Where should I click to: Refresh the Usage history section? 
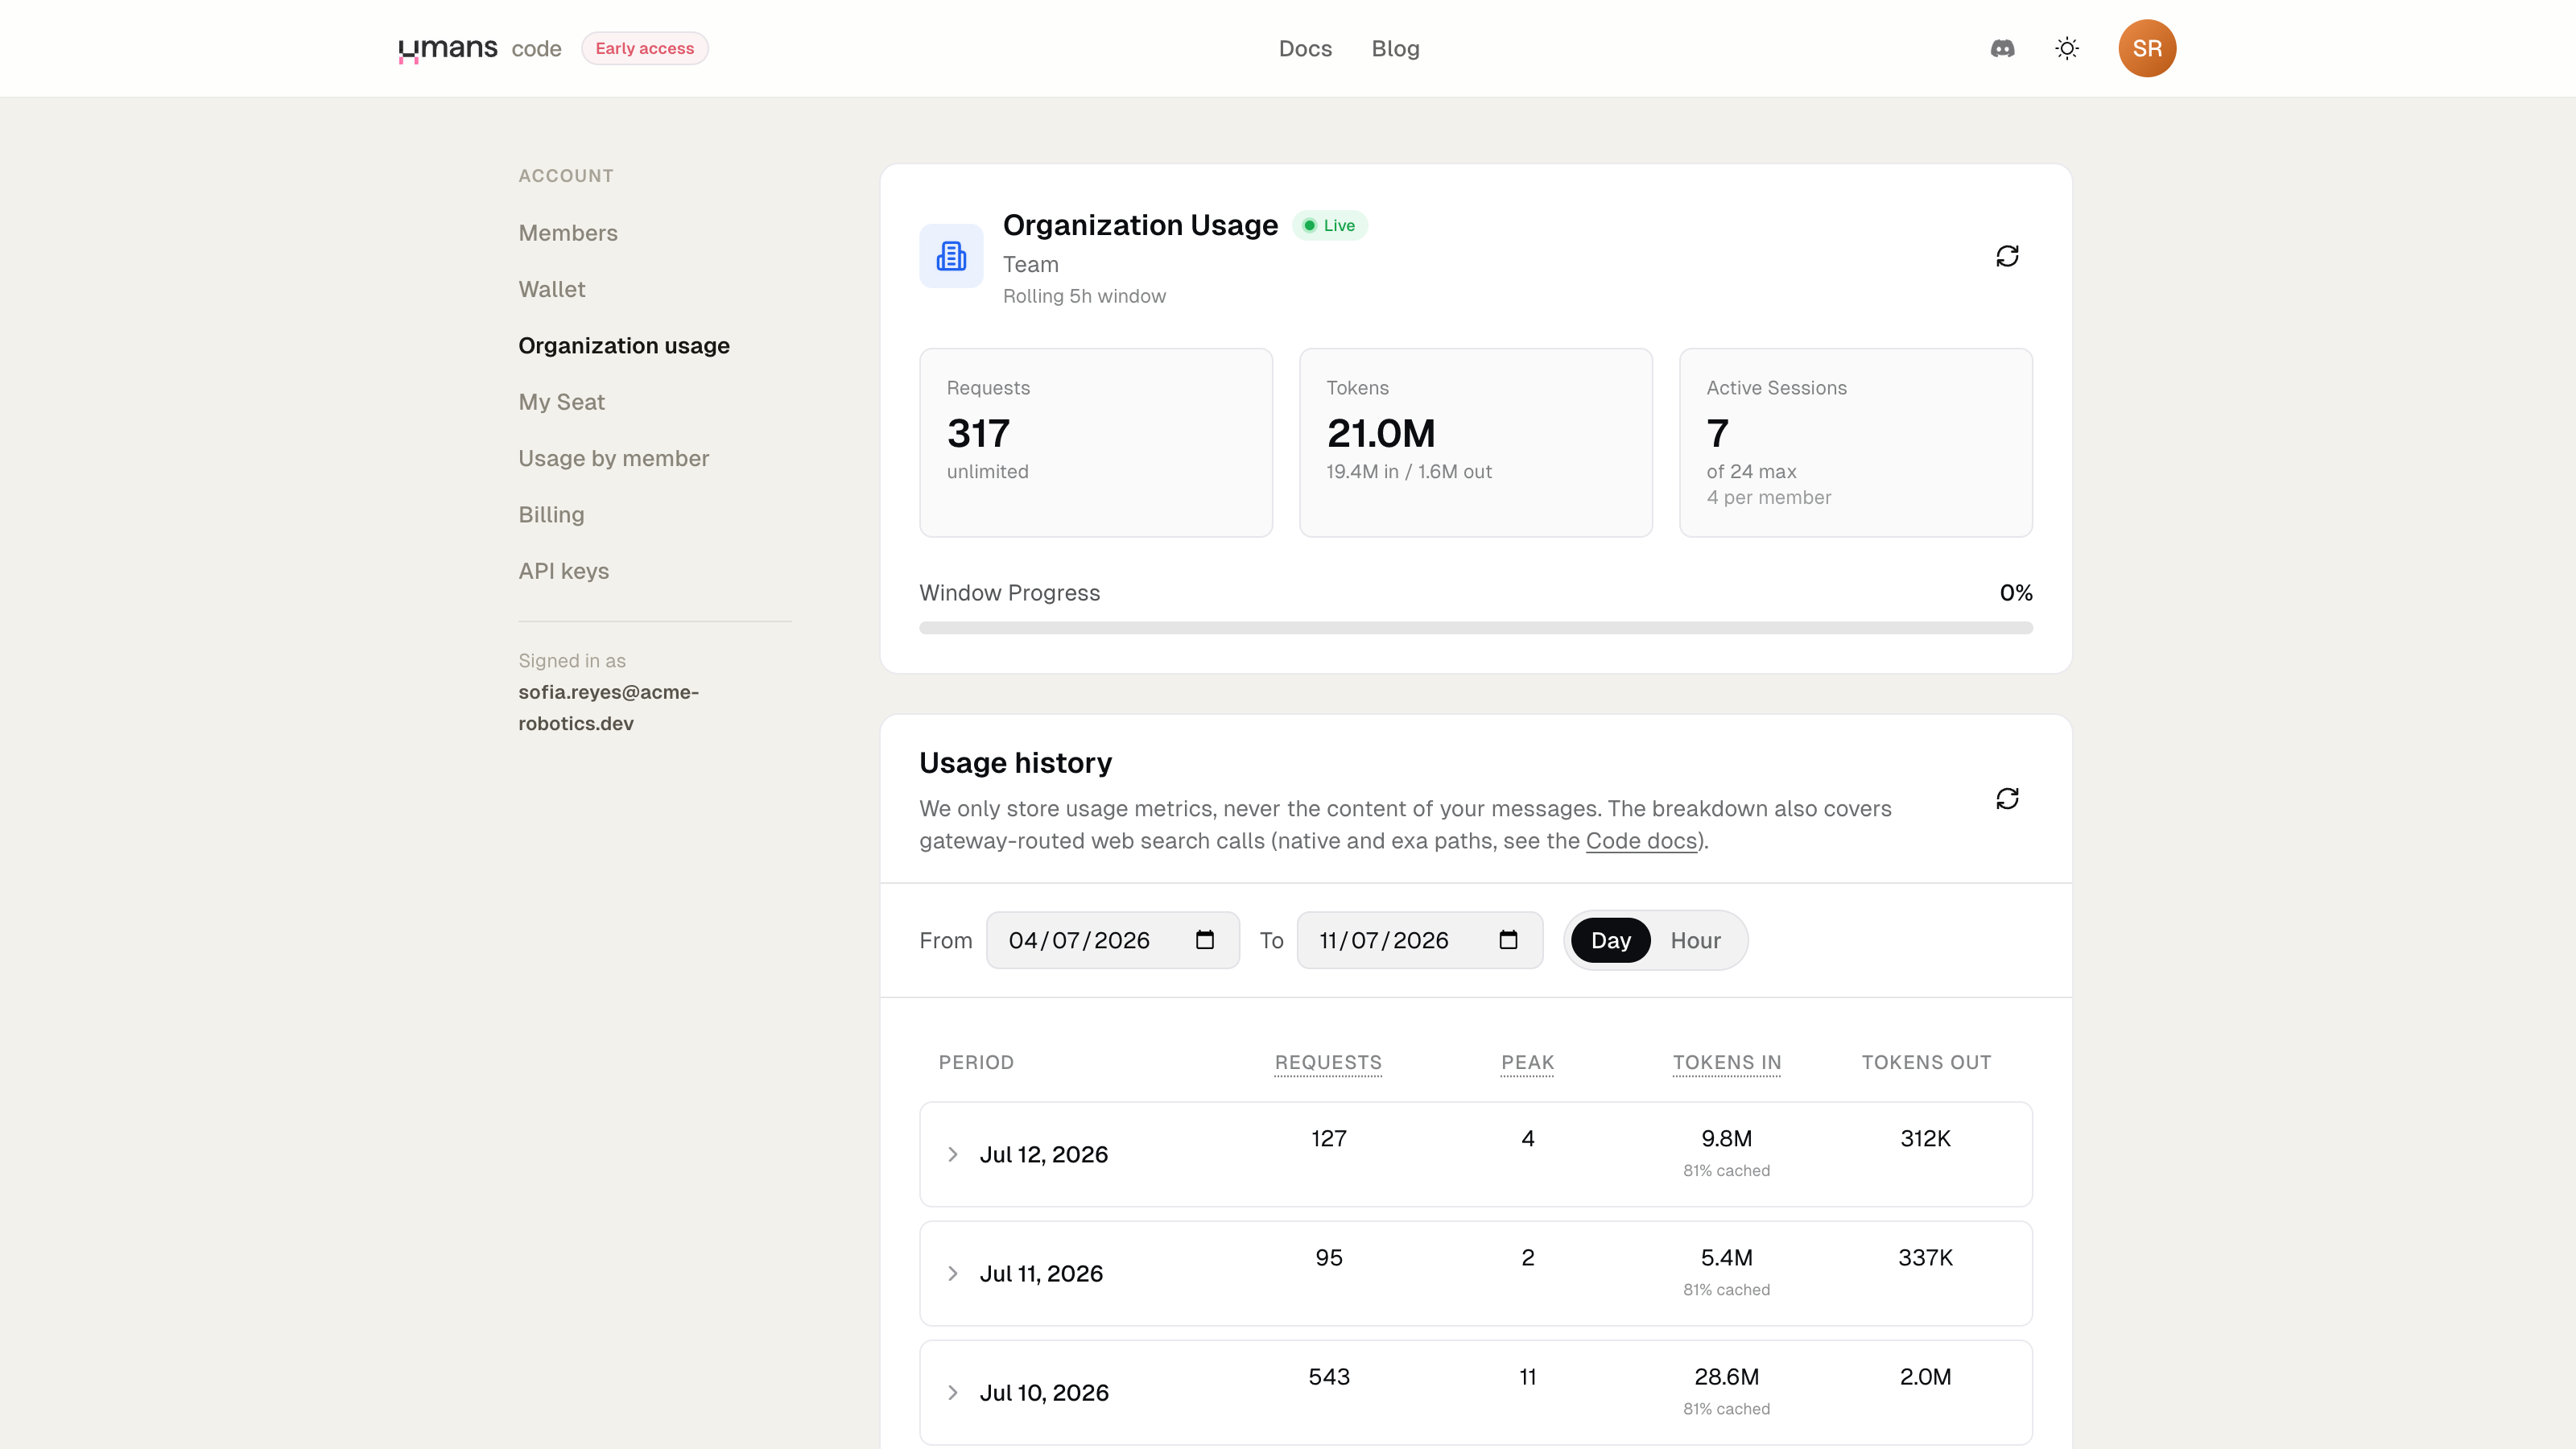[2007, 798]
